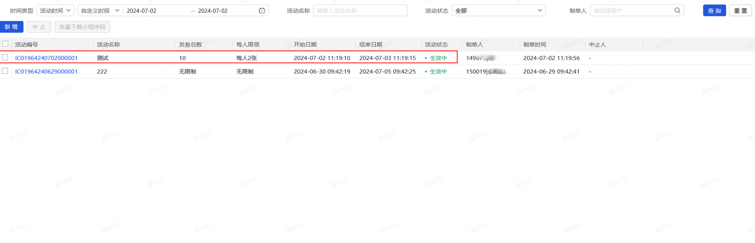Click the 无限制 cell under 每人限领

(245, 72)
